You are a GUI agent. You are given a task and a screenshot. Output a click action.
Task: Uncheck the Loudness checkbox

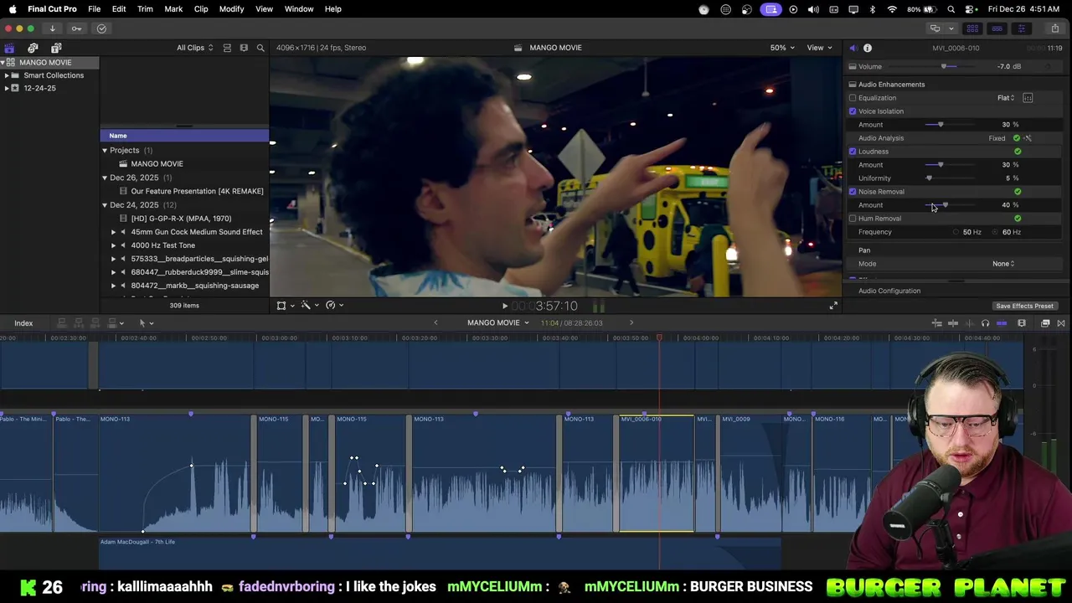pyautogui.click(x=853, y=152)
